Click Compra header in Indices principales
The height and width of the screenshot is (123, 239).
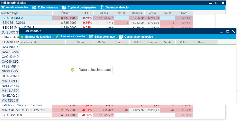(x=137, y=13)
